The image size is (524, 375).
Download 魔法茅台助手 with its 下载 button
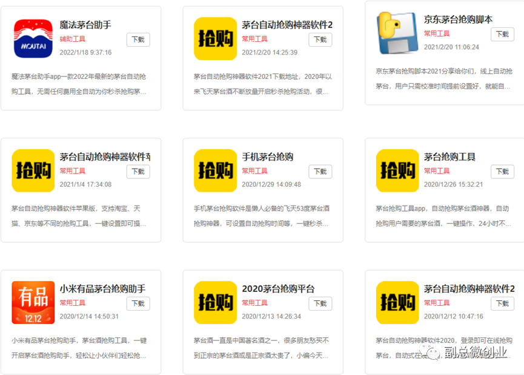(x=138, y=39)
